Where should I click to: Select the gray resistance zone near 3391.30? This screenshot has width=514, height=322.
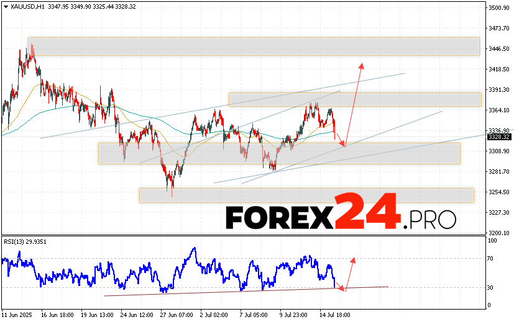click(354, 99)
